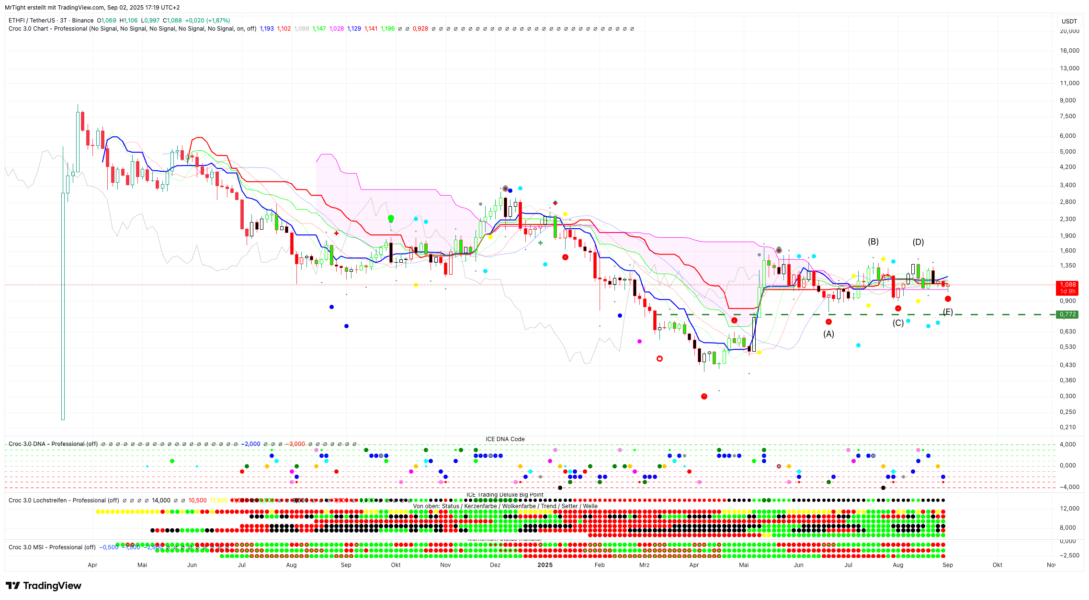Click the big red dot above label (E)
1089x600 pixels.
pos(948,299)
